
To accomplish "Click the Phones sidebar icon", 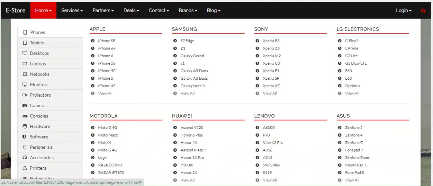I will (25, 32).
